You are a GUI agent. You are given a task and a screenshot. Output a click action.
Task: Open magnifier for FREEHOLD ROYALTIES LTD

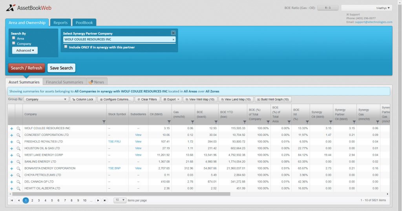click(x=18, y=142)
